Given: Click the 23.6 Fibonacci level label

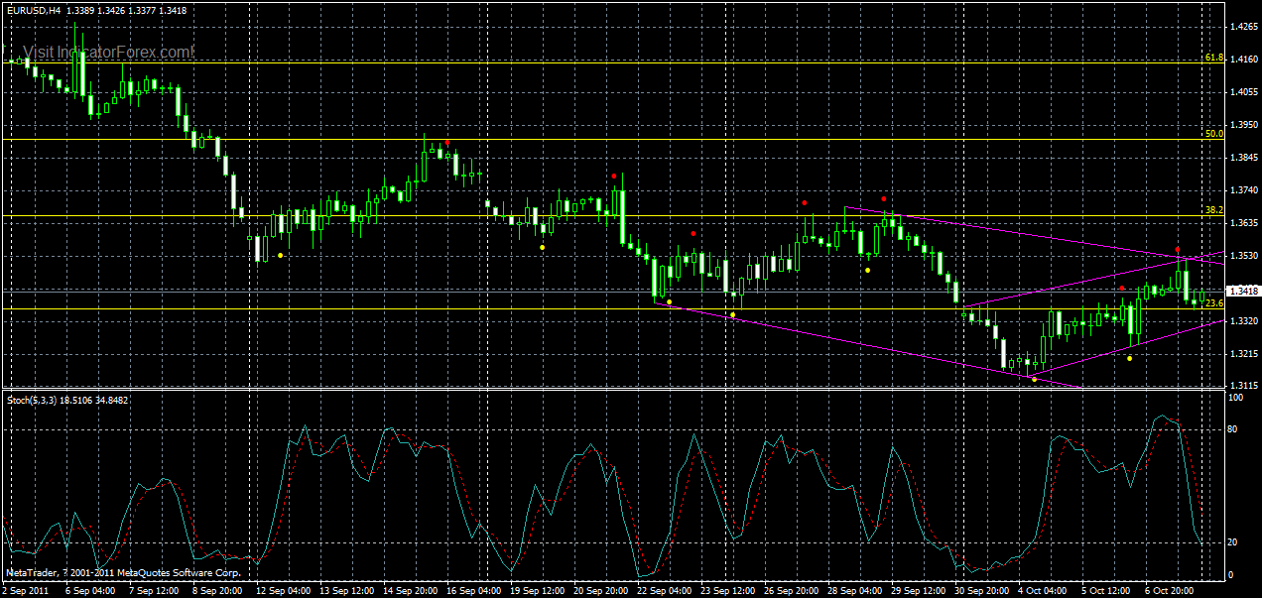Looking at the screenshot, I should coord(1214,302).
